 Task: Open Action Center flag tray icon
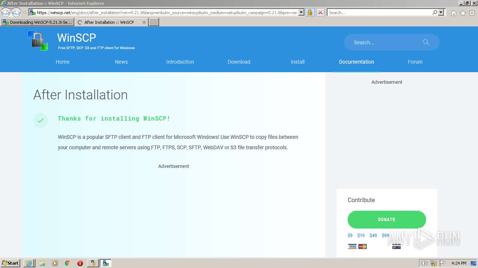(443, 263)
